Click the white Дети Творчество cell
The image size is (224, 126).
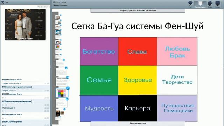click(x=177, y=80)
